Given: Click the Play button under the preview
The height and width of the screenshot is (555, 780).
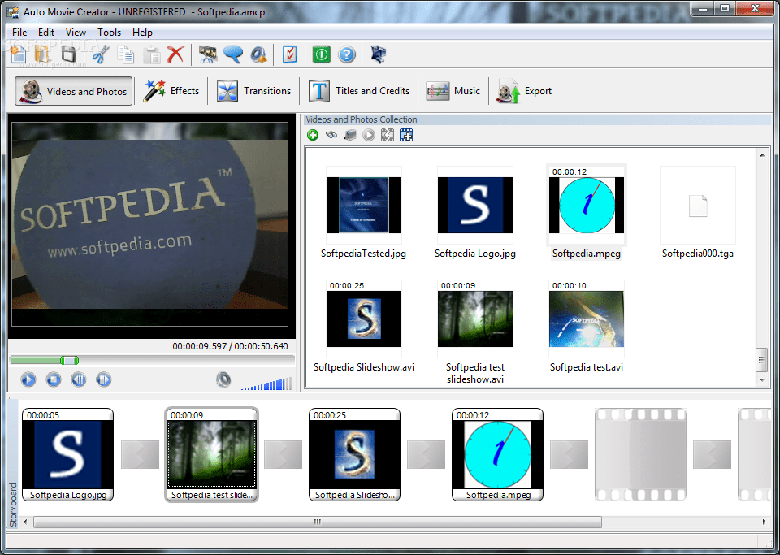Looking at the screenshot, I should (x=28, y=379).
